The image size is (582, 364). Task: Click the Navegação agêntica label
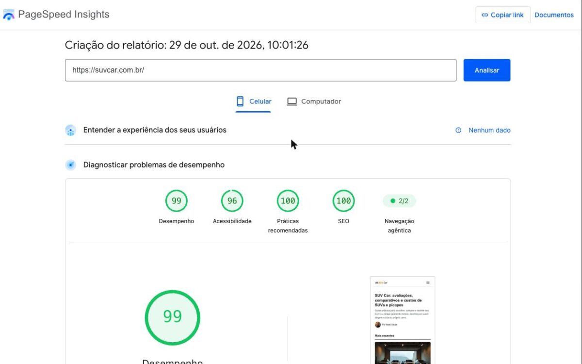coord(399,226)
